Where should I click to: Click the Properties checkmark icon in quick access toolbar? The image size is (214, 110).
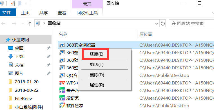click(13, 4)
